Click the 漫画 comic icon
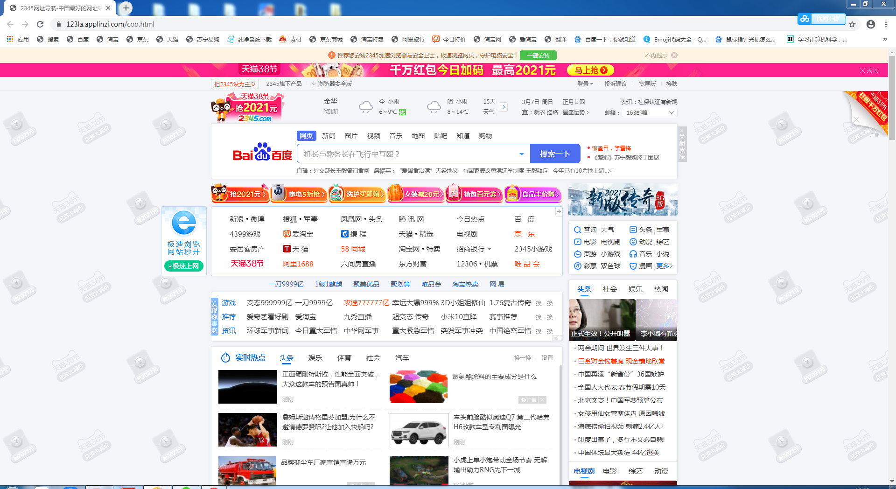This screenshot has width=896, height=489. pyautogui.click(x=633, y=266)
